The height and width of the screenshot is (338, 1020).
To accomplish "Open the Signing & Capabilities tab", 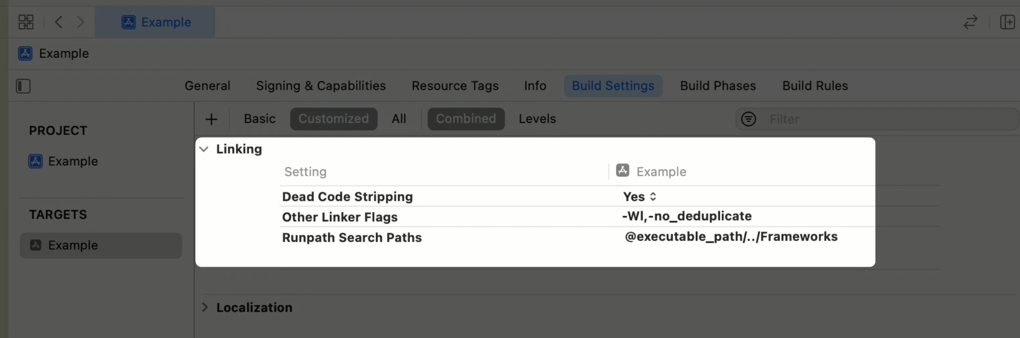I will [x=321, y=86].
